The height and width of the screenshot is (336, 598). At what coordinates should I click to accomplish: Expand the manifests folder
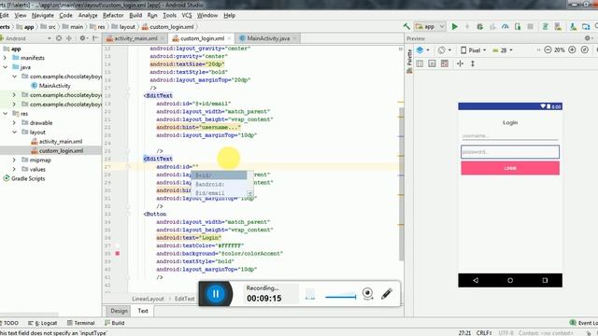coord(5,58)
